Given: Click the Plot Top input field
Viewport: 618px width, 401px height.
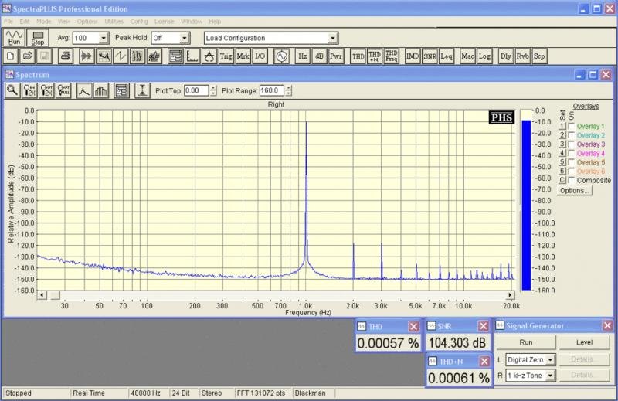Looking at the screenshot, I should pyautogui.click(x=196, y=90).
